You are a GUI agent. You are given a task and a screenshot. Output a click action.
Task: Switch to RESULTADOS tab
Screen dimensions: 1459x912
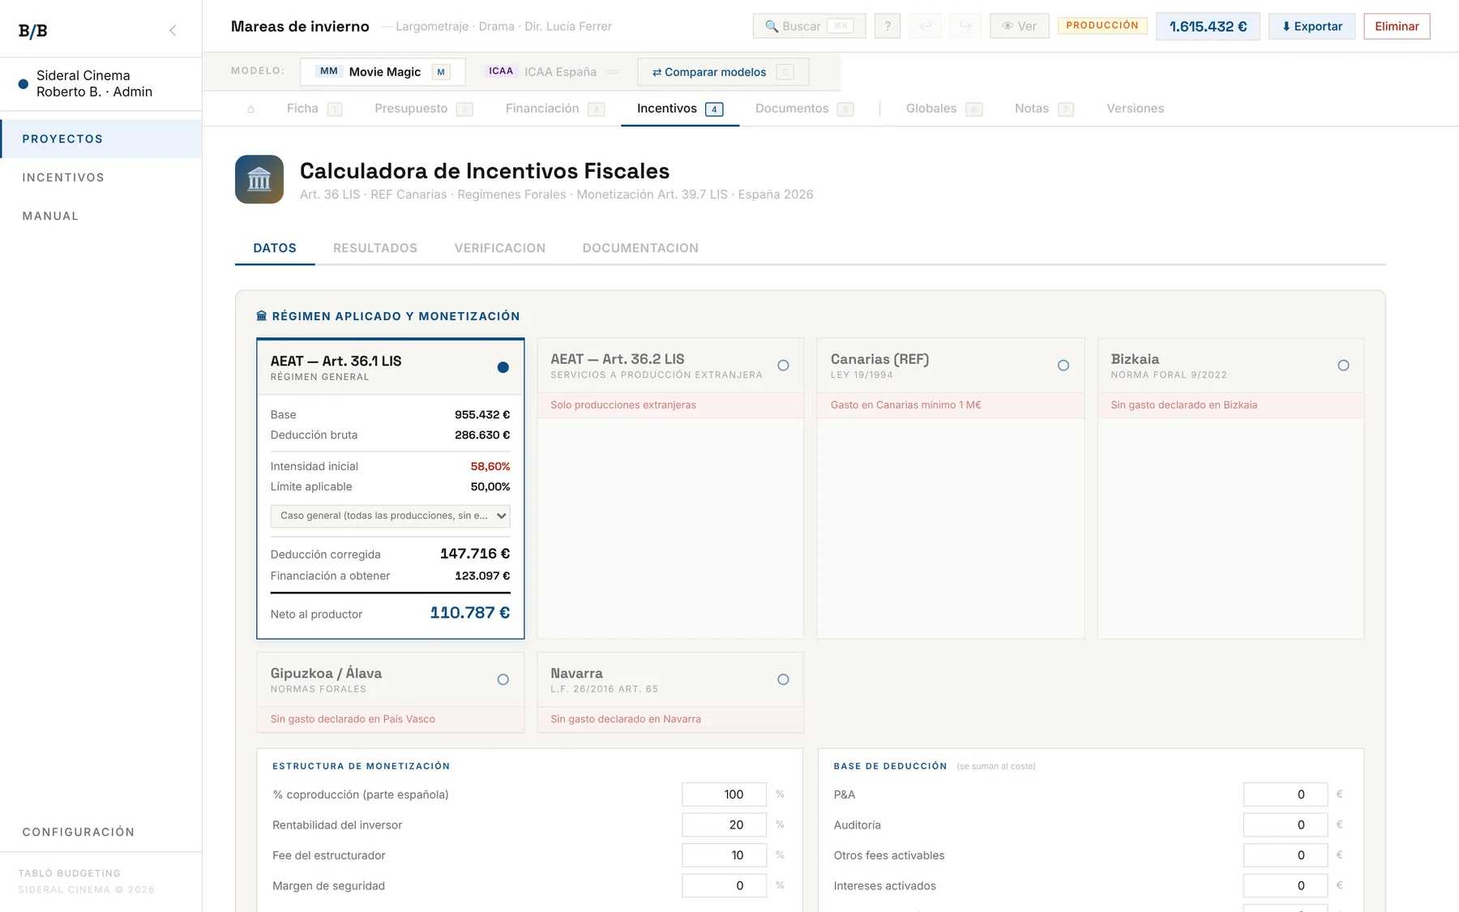point(375,248)
